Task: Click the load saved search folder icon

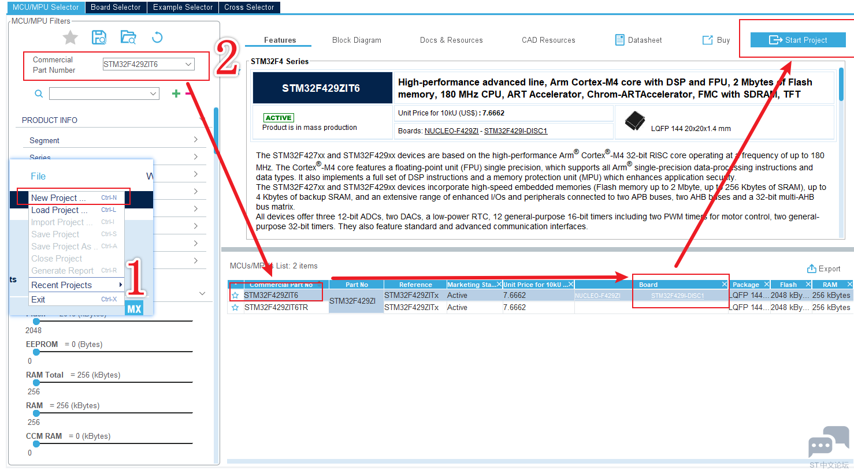Action: [x=128, y=38]
